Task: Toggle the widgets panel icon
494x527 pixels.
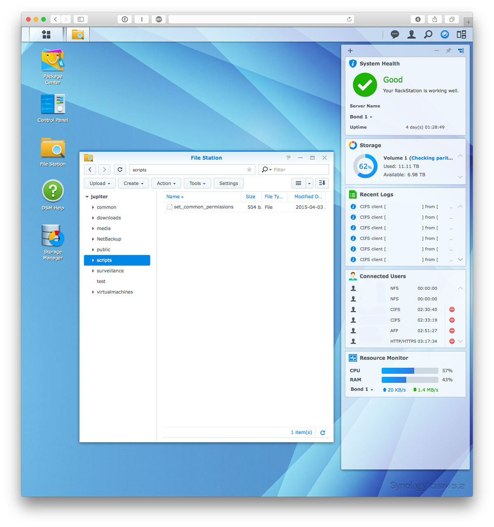Action: [x=461, y=35]
